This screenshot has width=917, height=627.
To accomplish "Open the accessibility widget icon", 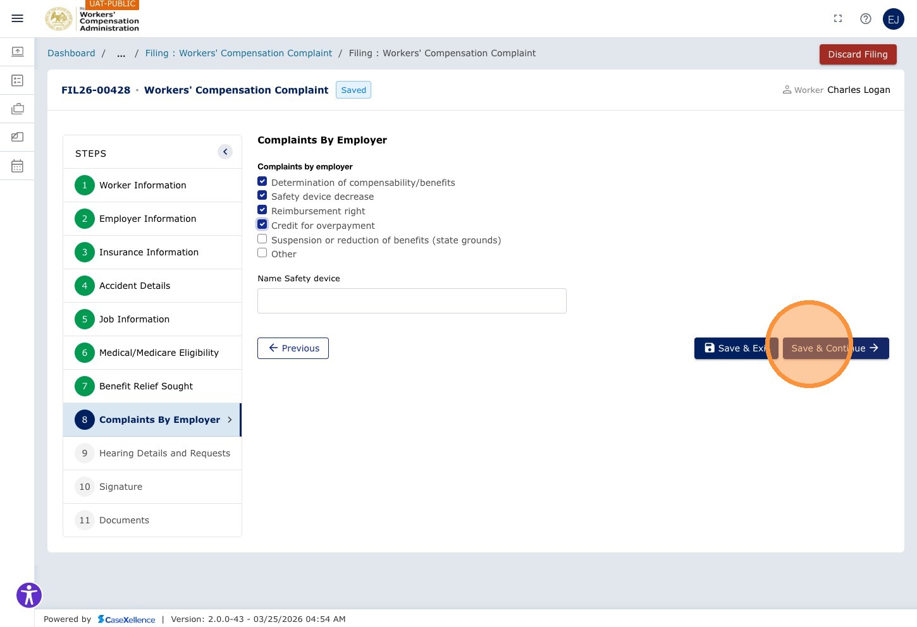I will coord(29,595).
